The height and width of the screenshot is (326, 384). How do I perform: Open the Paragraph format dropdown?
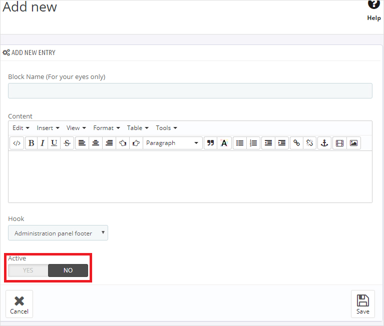pos(173,143)
